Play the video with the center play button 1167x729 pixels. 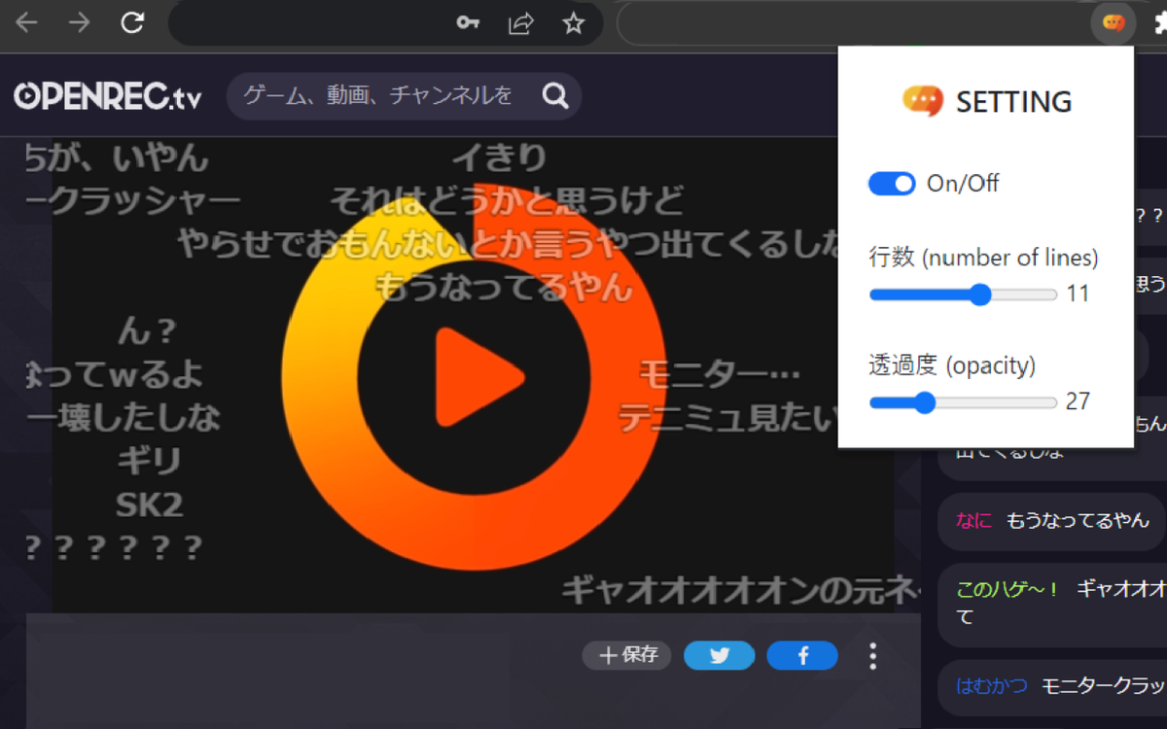[x=478, y=377]
